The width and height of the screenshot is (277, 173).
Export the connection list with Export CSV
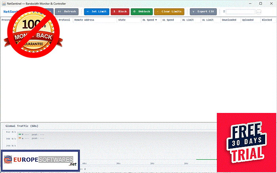[x=203, y=11]
